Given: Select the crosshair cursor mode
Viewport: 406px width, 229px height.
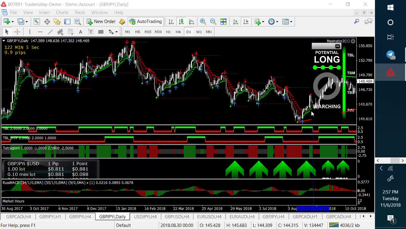Looking at the screenshot, I should (x=17, y=32).
